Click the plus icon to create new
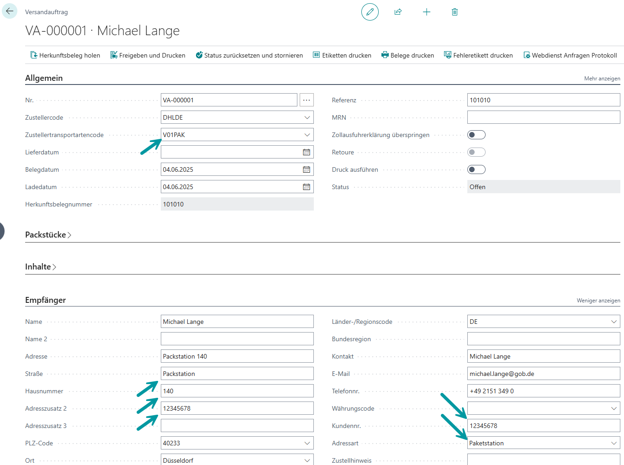Screen dimensions: 624x465 (426, 12)
